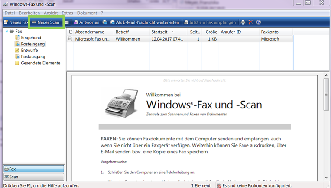
Task: Click the fax icon of Microsoft Fax row
Action: [x=70, y=39]
